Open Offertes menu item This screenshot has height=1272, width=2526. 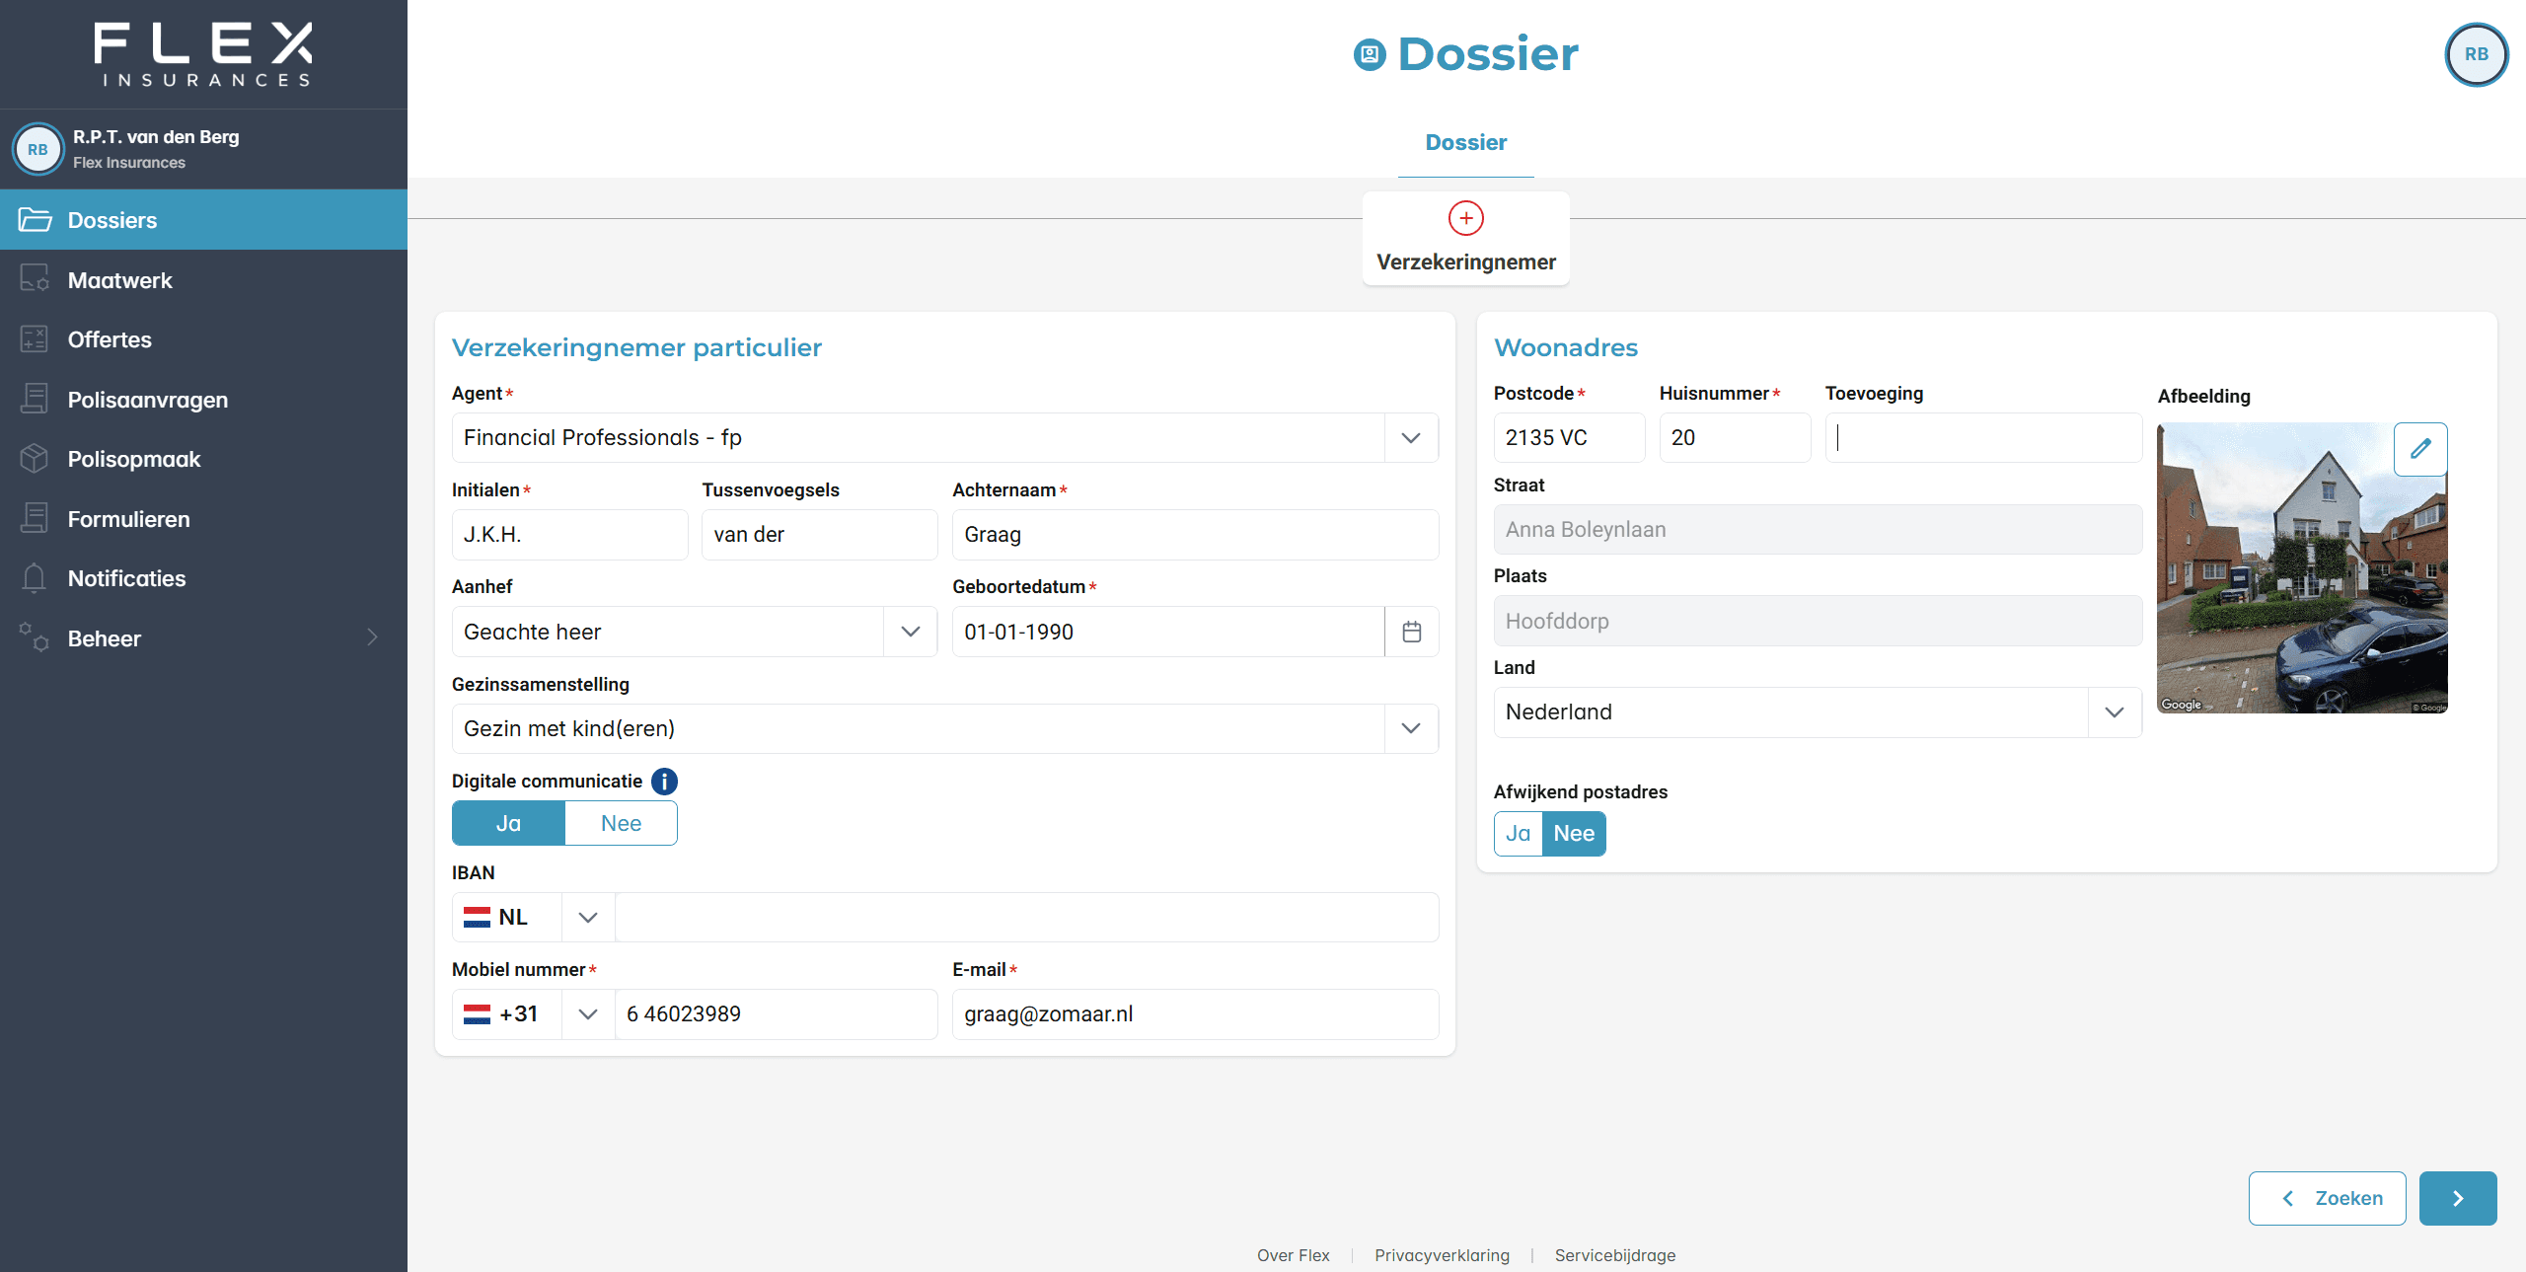pos(203,339)
